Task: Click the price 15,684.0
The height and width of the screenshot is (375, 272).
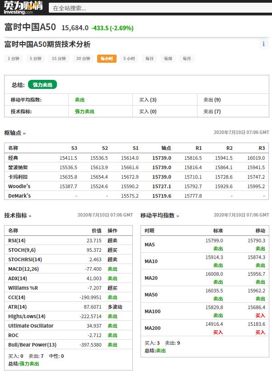Action: point(75,28)
